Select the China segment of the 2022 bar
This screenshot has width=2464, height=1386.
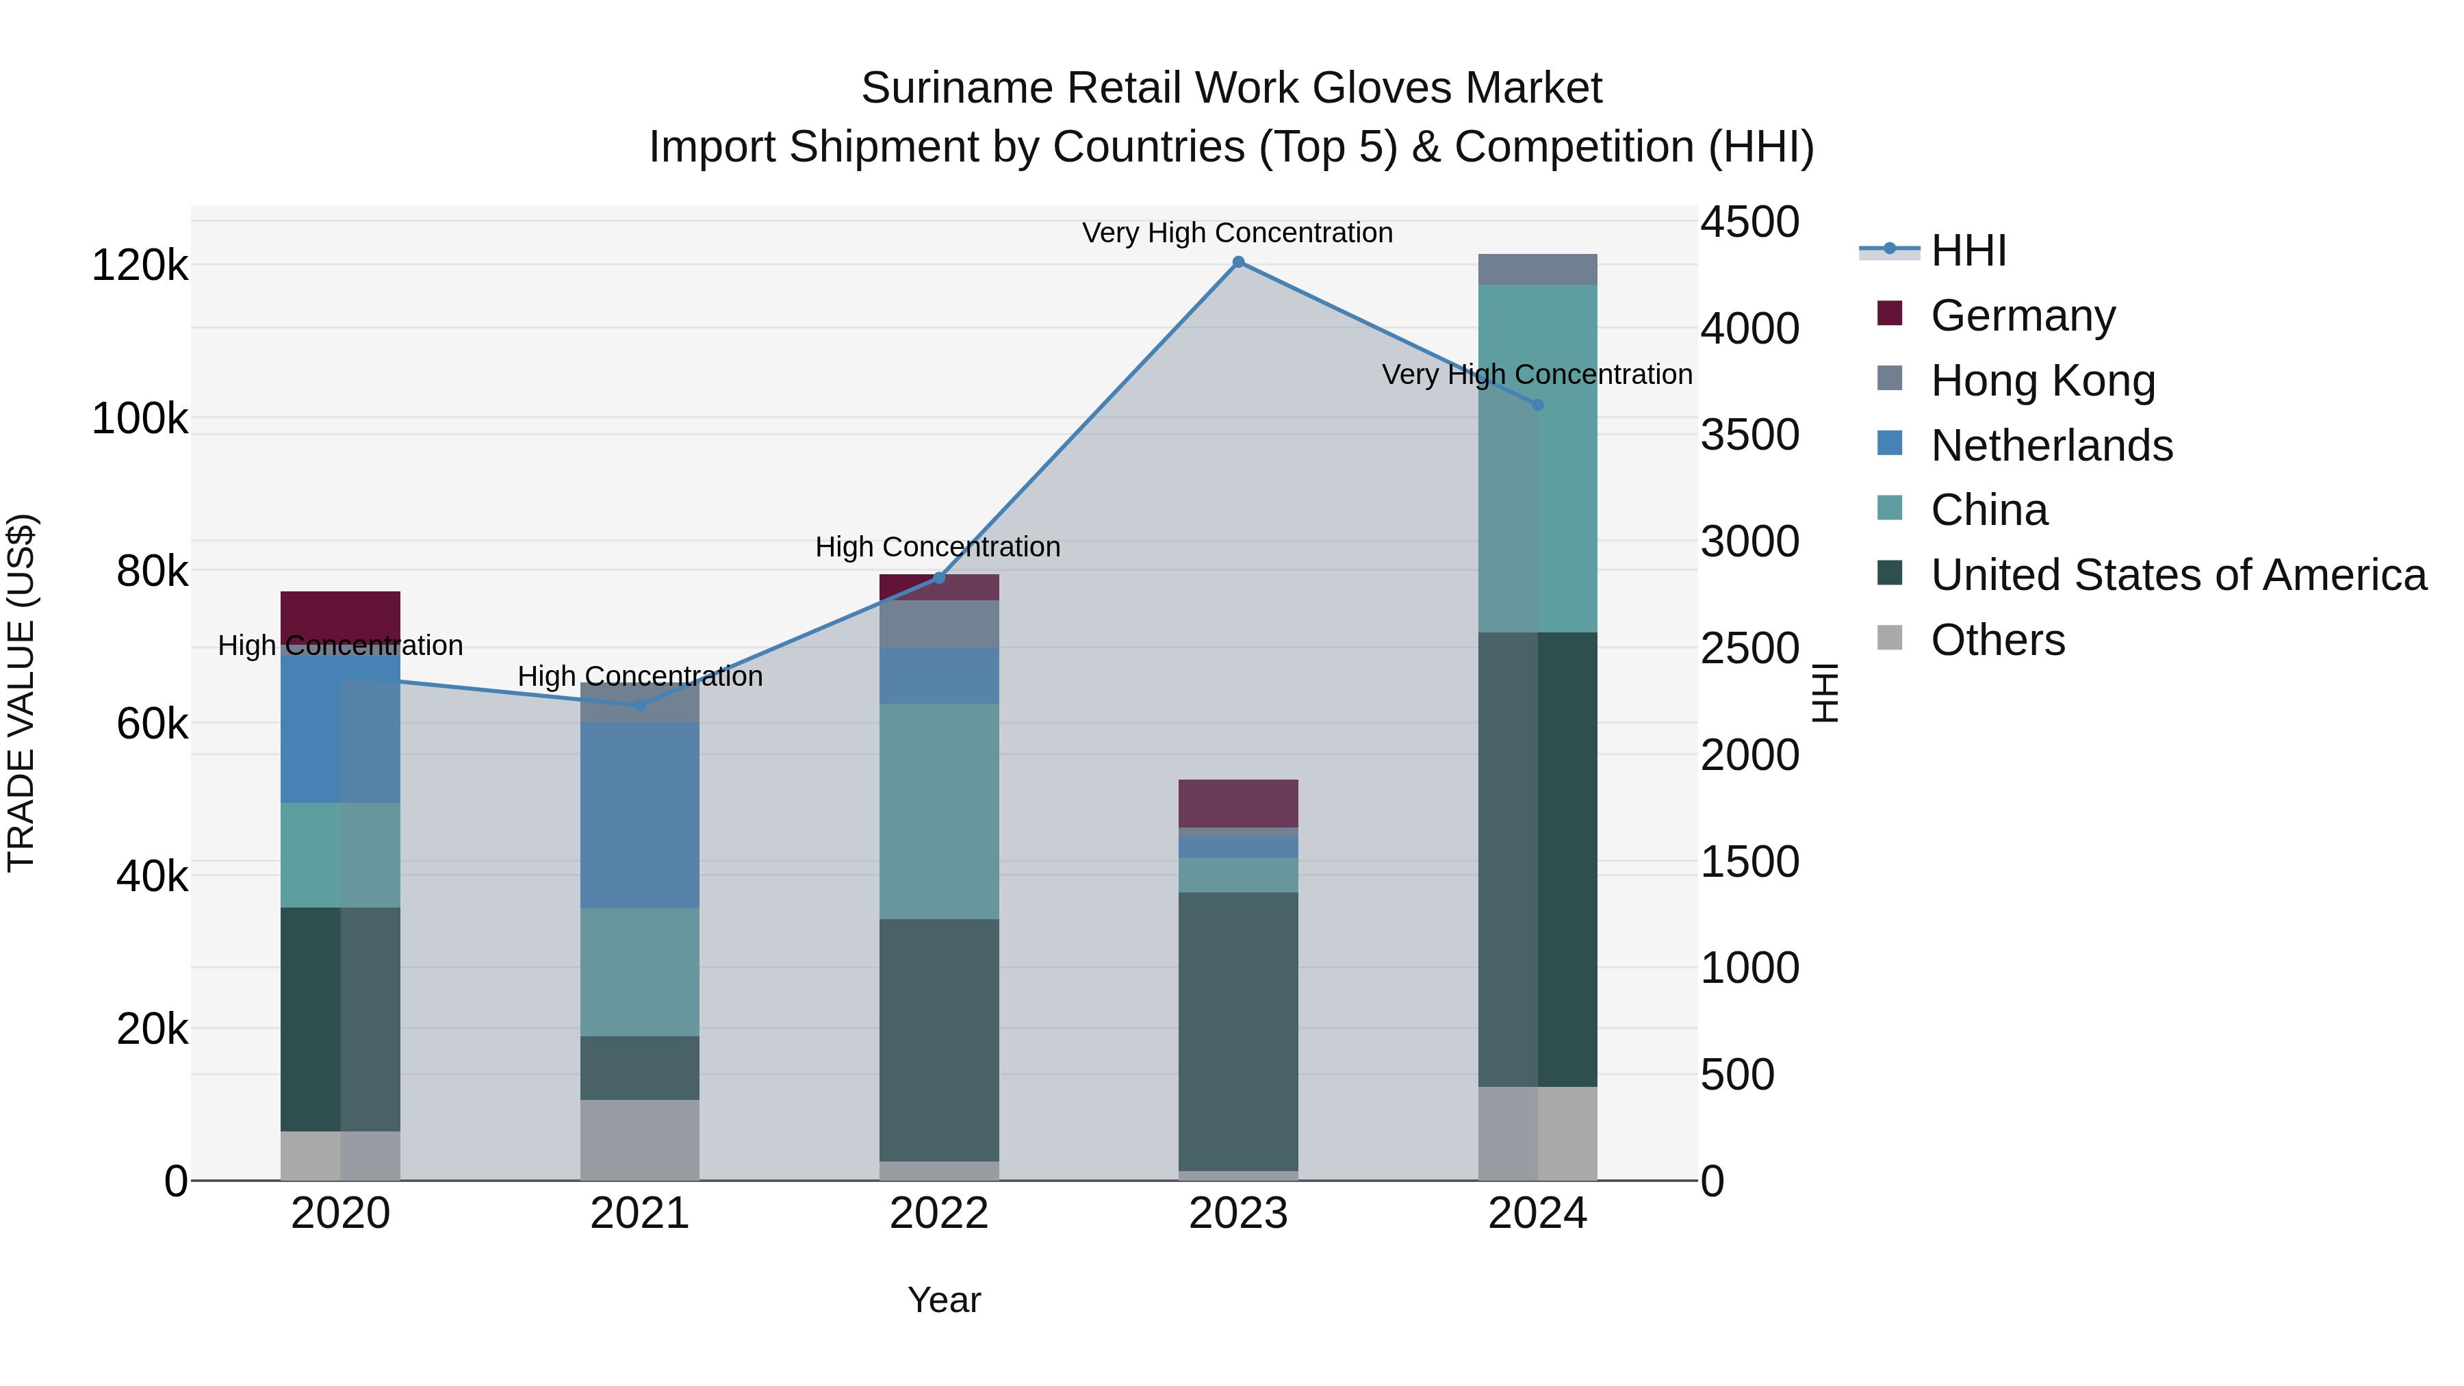[x=939, y=811]
